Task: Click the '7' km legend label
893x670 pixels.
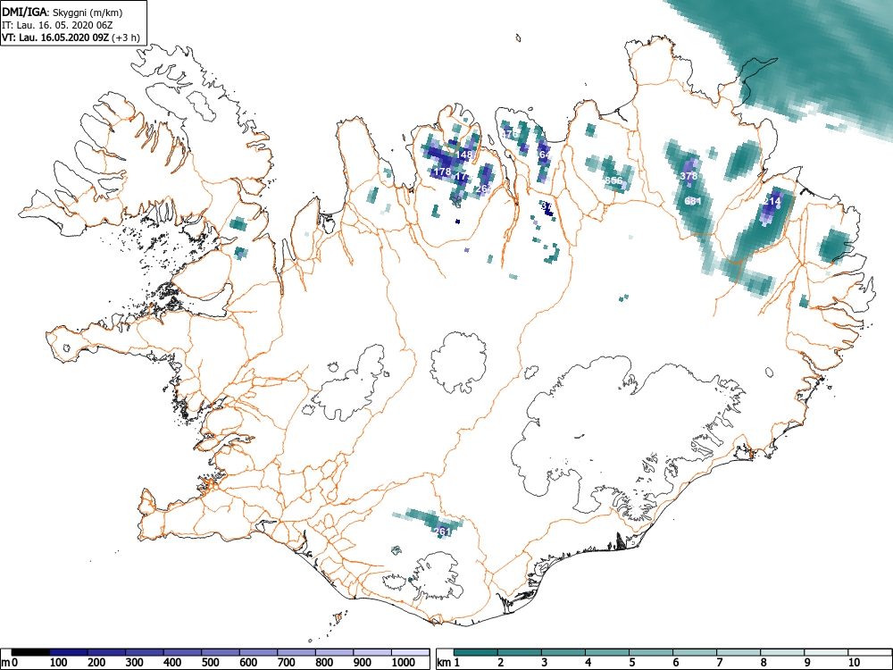Action: [720, 663]
